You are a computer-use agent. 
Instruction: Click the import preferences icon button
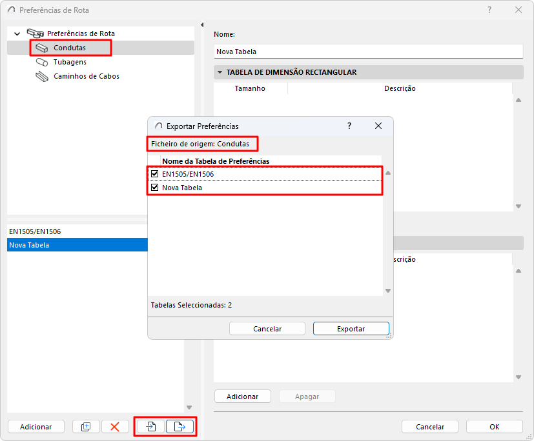point(151,427)
